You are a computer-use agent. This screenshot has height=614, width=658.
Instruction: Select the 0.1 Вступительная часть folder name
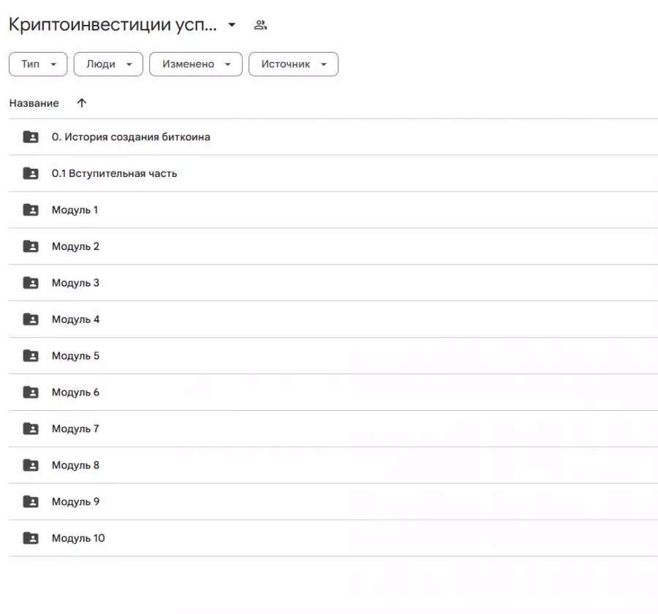click(114, 173)
